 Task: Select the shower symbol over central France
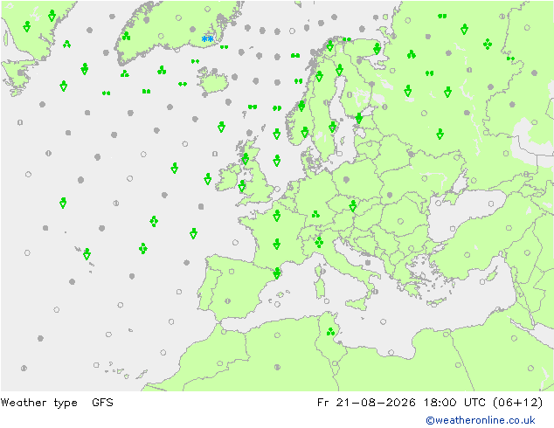tap(277, 244)
